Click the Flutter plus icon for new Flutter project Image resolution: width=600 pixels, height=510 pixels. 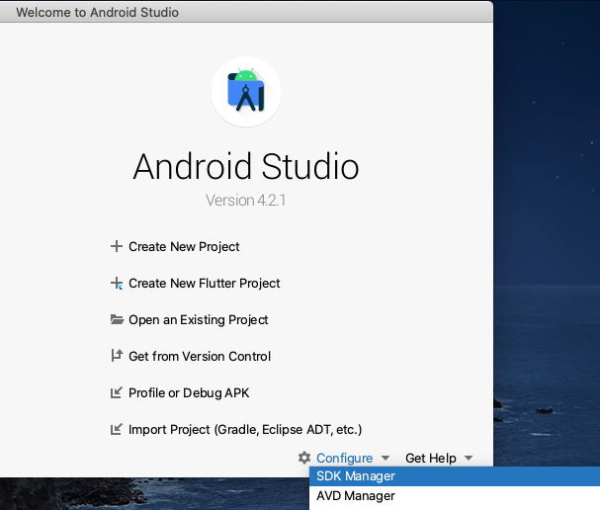[117, 283]
